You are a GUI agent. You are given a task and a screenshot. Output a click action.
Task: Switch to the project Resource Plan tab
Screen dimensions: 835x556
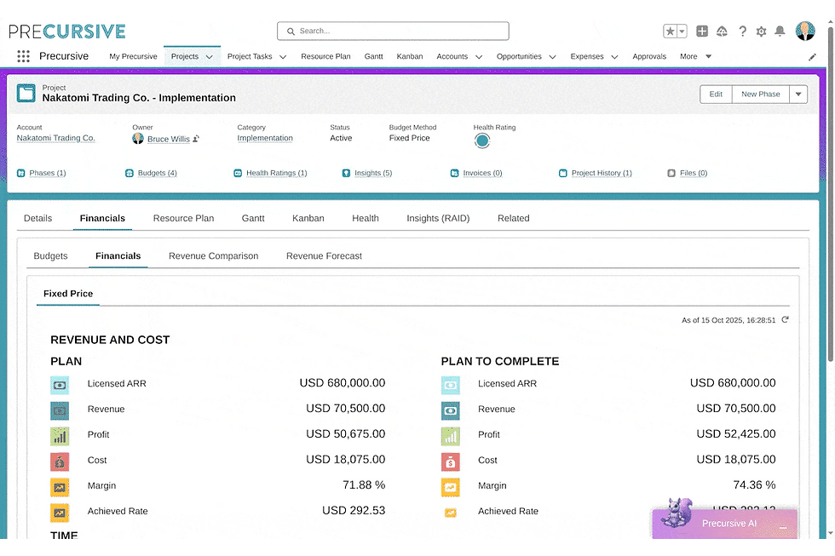pyautogui.click(x=184, y=218)
